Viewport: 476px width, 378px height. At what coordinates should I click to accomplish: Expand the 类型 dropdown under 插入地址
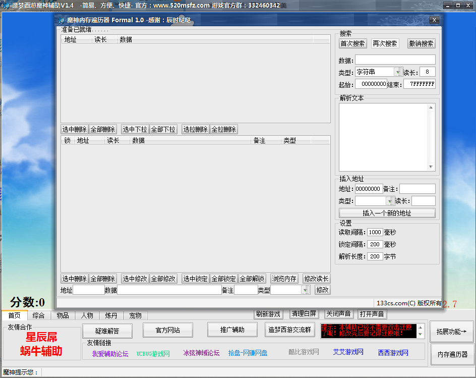coord(390,201)
